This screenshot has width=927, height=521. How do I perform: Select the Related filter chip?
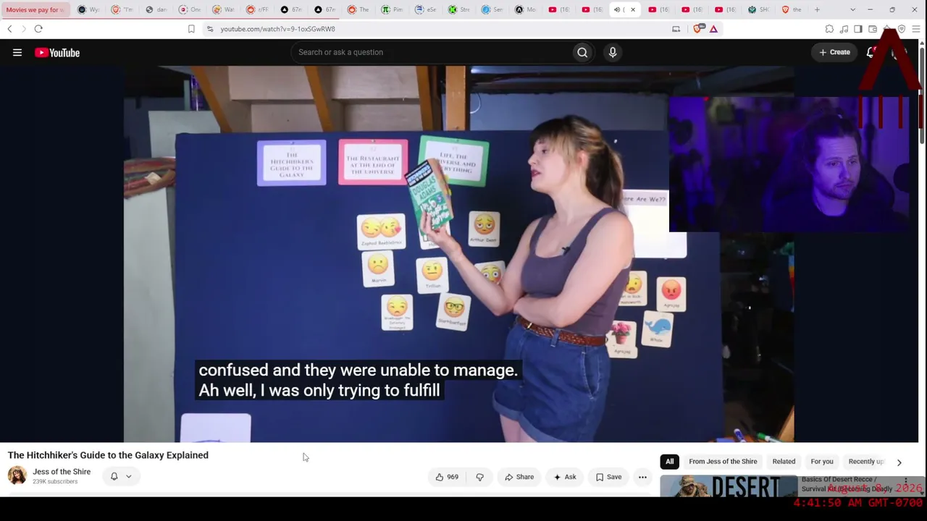click(x=784, y=462)
